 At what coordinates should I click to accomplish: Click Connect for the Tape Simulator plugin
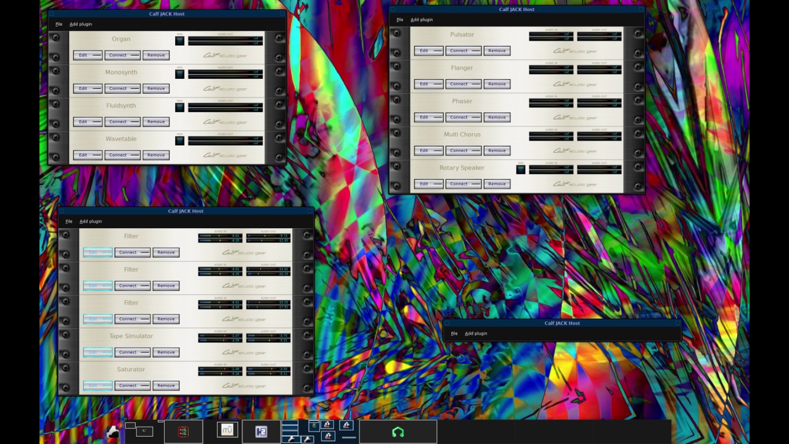pos(132,352)
